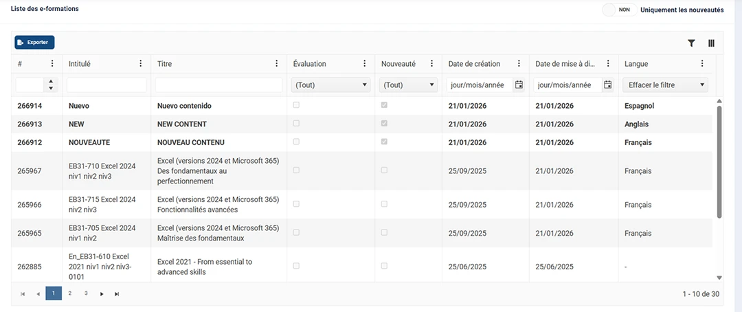Sort by the Titre column header
742x312 pixels.
pos(165,64)
